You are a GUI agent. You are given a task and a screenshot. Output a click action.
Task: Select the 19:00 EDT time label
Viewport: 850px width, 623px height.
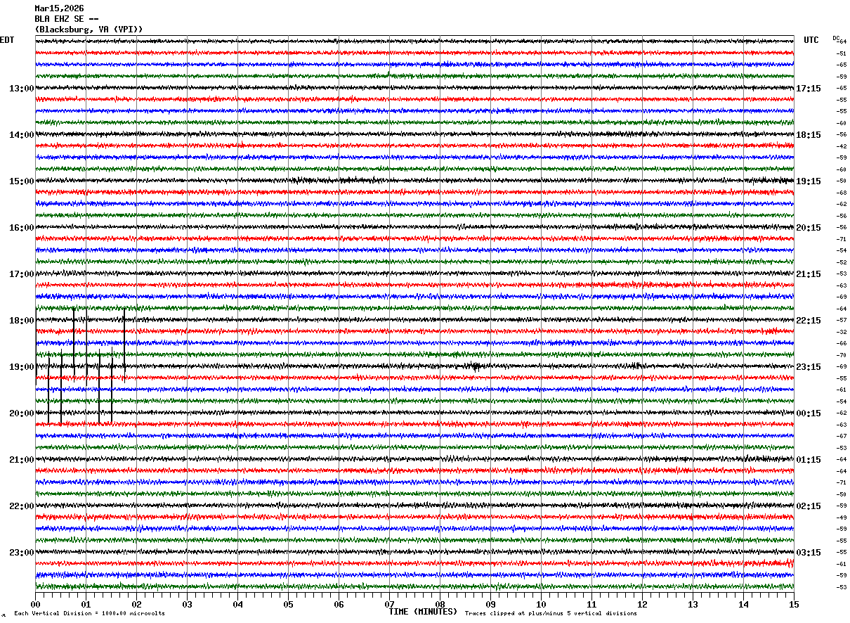coord(22,367)
